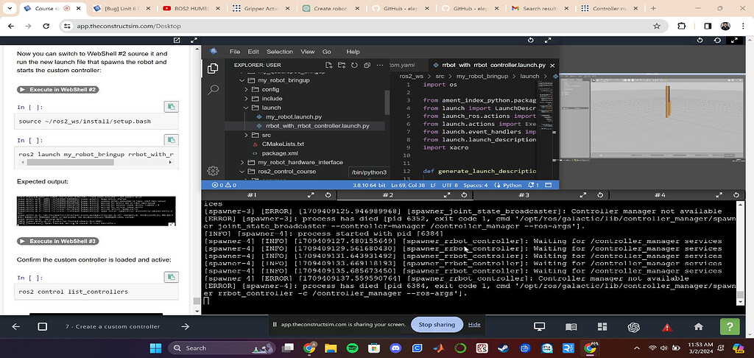
Task: Reload WebShell #3
Action: click(x=600, y=195)
